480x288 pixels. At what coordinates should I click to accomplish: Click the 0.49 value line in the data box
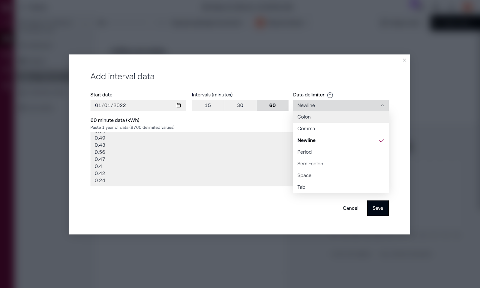click(x=100, y=138)
